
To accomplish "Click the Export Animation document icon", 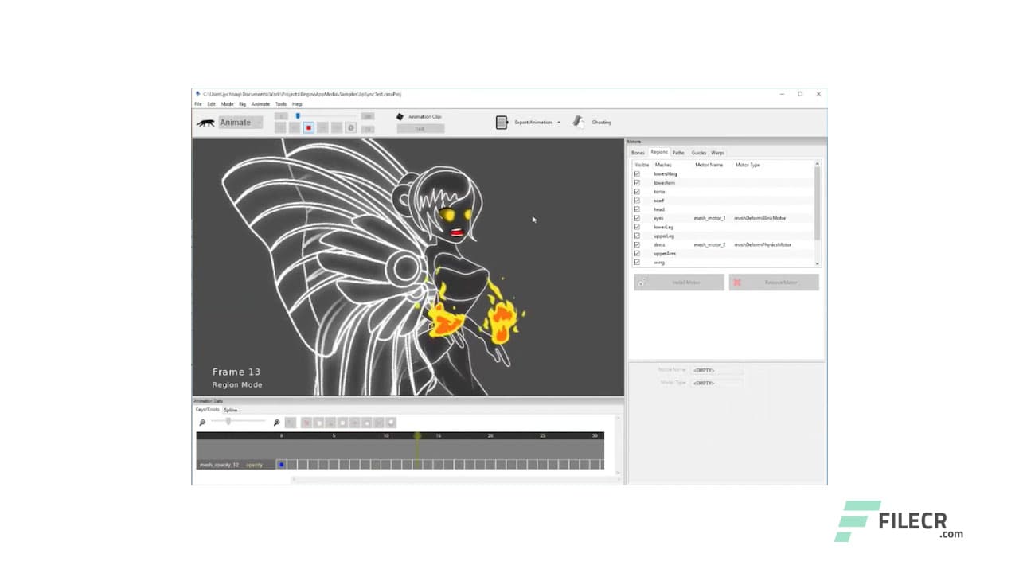I will click(502, 122).
